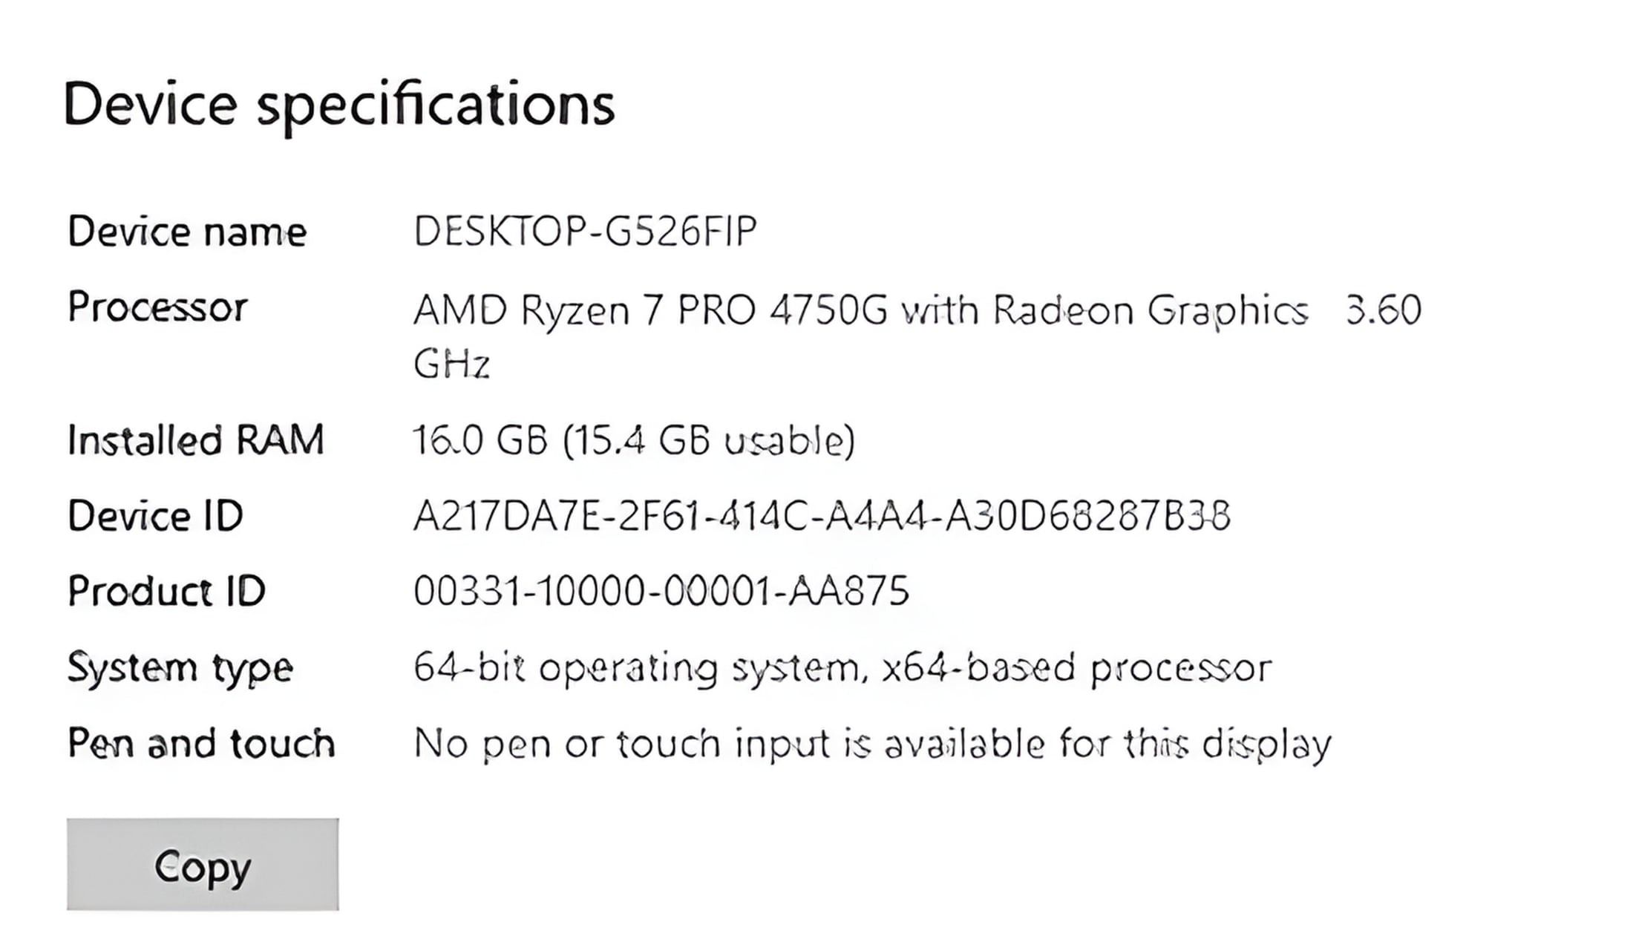Select the Device ID value starting A217DA7E
Viewport: 1633px width, 942px height.
pyautogui.click(x=821, y=516)
